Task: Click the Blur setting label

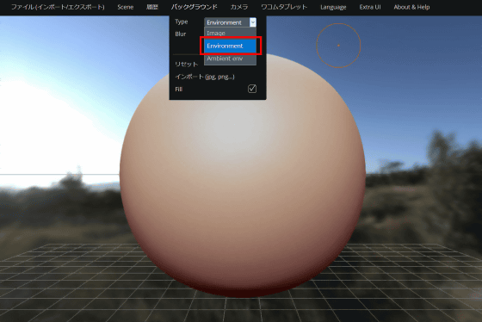Action: click(x=181, y=34)
